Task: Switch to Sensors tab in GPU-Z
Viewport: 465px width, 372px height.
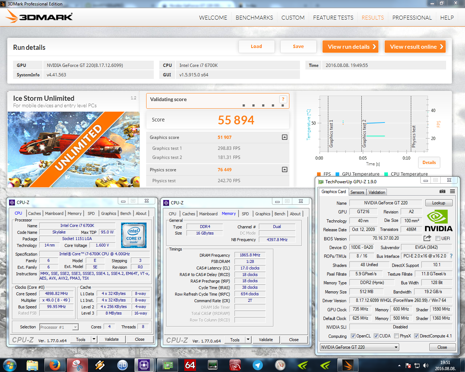Action: (x=357, y=192)
